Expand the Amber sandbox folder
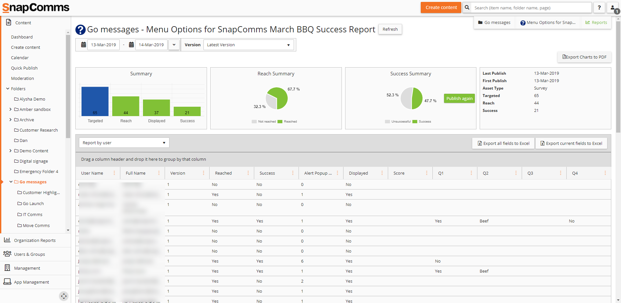The height and width of the screenshot is (303, 621). click(10, 109)
